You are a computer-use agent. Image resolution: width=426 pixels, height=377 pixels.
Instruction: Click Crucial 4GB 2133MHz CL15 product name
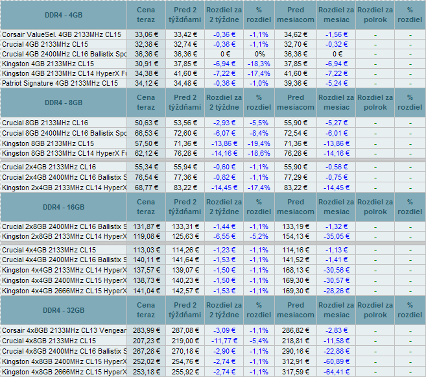point(45,44)
